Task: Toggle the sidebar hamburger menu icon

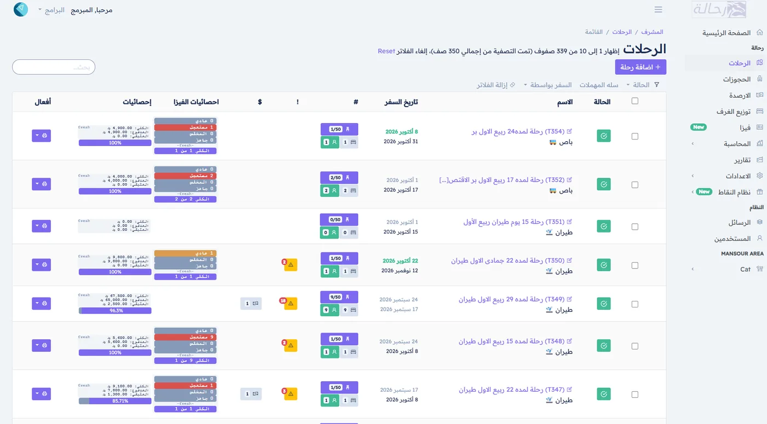Action: pyautogui.click(x=659, y=10)
